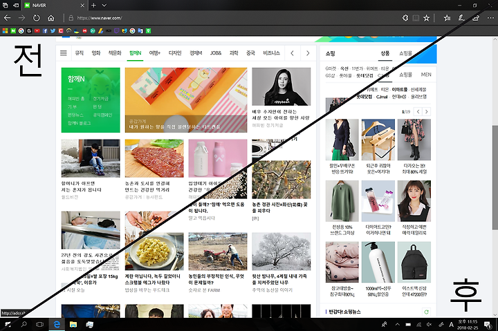Show tab previews chevron

[x=104, y=5]
